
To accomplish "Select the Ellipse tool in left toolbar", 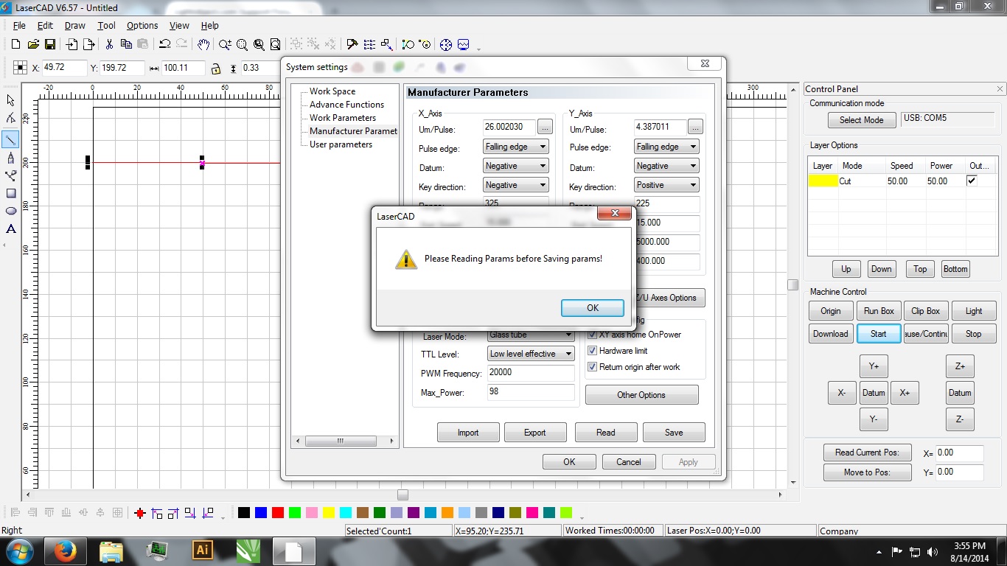I will tap(10, 211).
